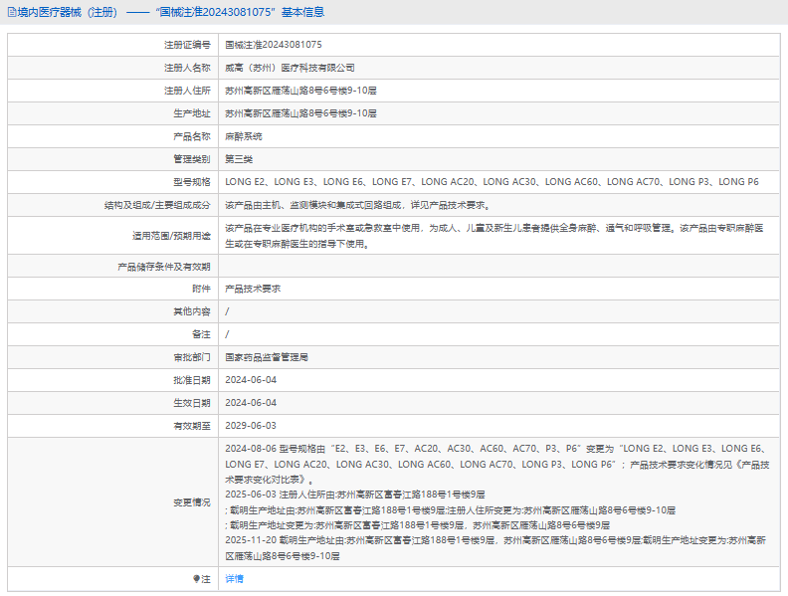Click the intended use paragraph text
This screenshot has height=596, width=788.
[494, 236]
